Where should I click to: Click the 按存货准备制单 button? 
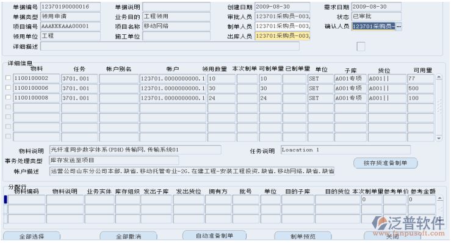[x=385, y=163]
